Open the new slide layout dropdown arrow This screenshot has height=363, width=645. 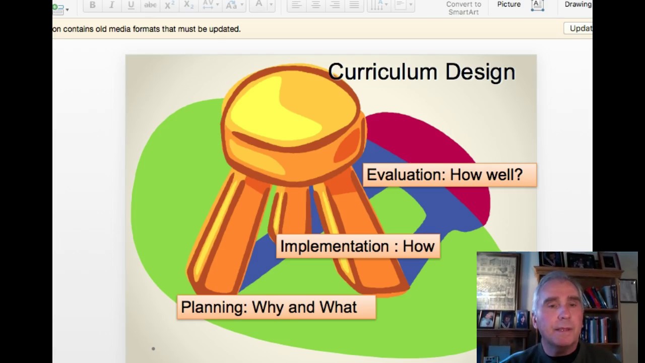coord(67,9)
